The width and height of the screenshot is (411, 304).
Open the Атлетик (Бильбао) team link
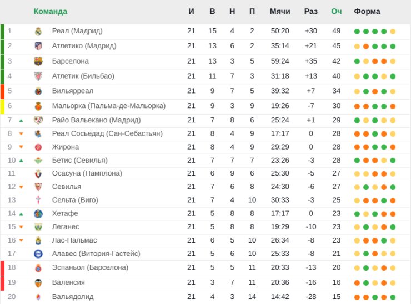(x=83, y=76)
